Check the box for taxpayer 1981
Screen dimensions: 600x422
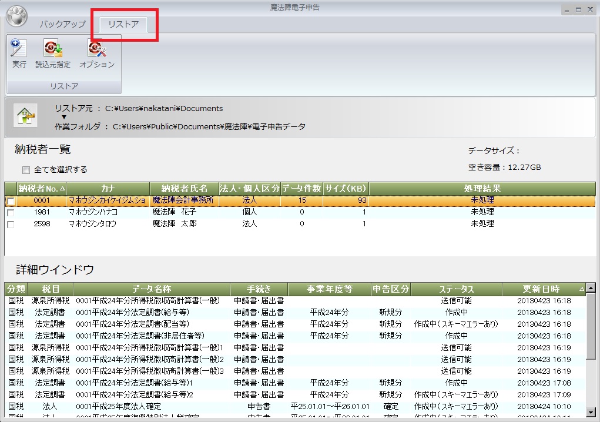coord(10,212)
